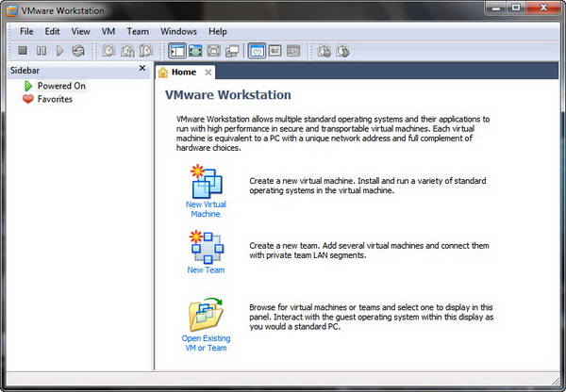Switch to the Appliance view icon

click(275, 51)
